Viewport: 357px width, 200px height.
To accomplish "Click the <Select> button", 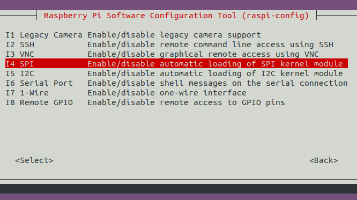I will click(x=34, y=160).
